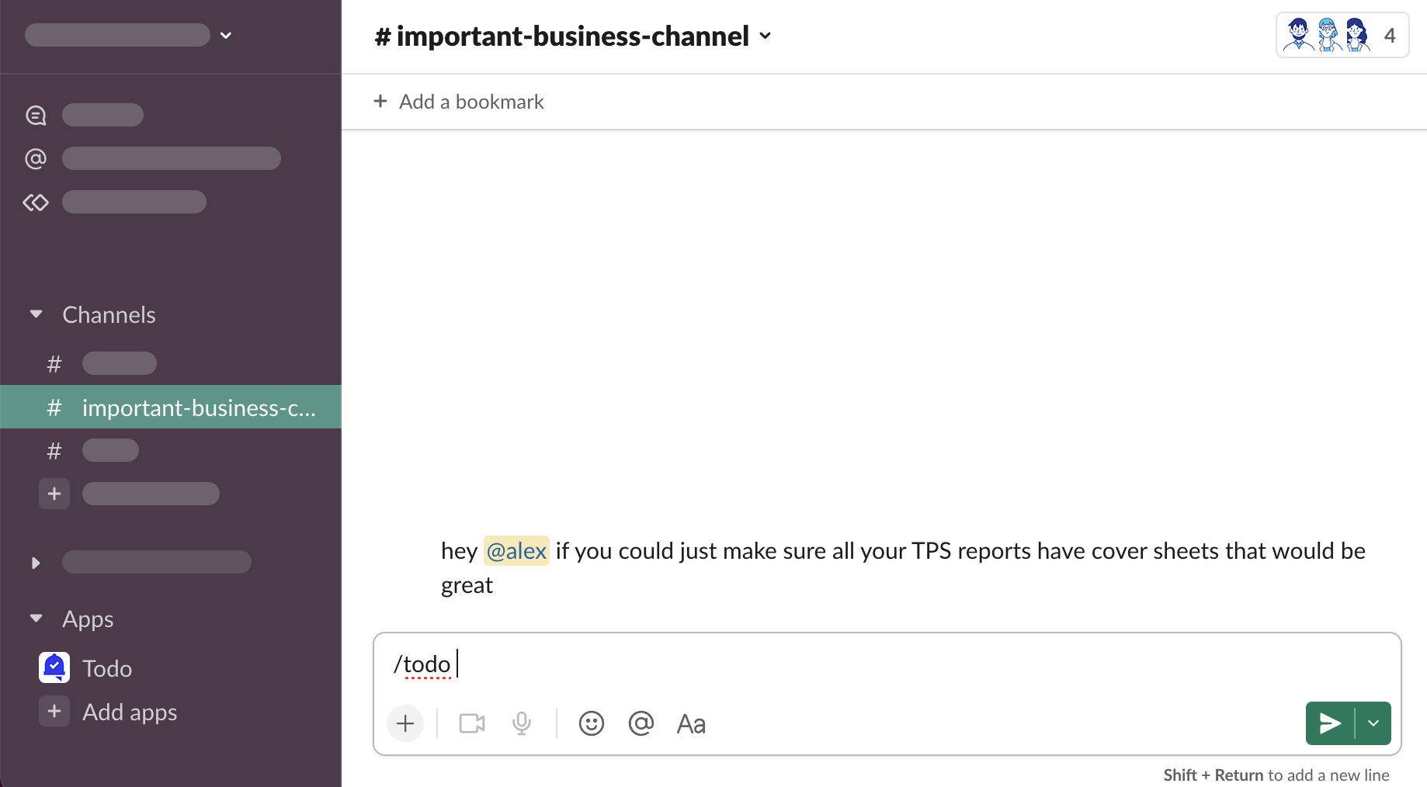Click the mention @ icon in composer toolbar
The width and height of the screenshot is (1427, 787).
(x=641, y=723)
